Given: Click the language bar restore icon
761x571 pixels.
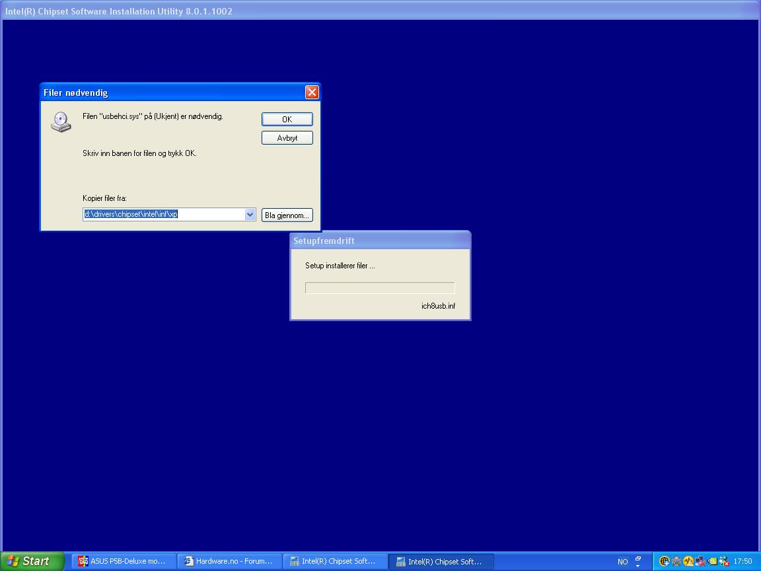Looking at the screenshot, I should point(638,559).
